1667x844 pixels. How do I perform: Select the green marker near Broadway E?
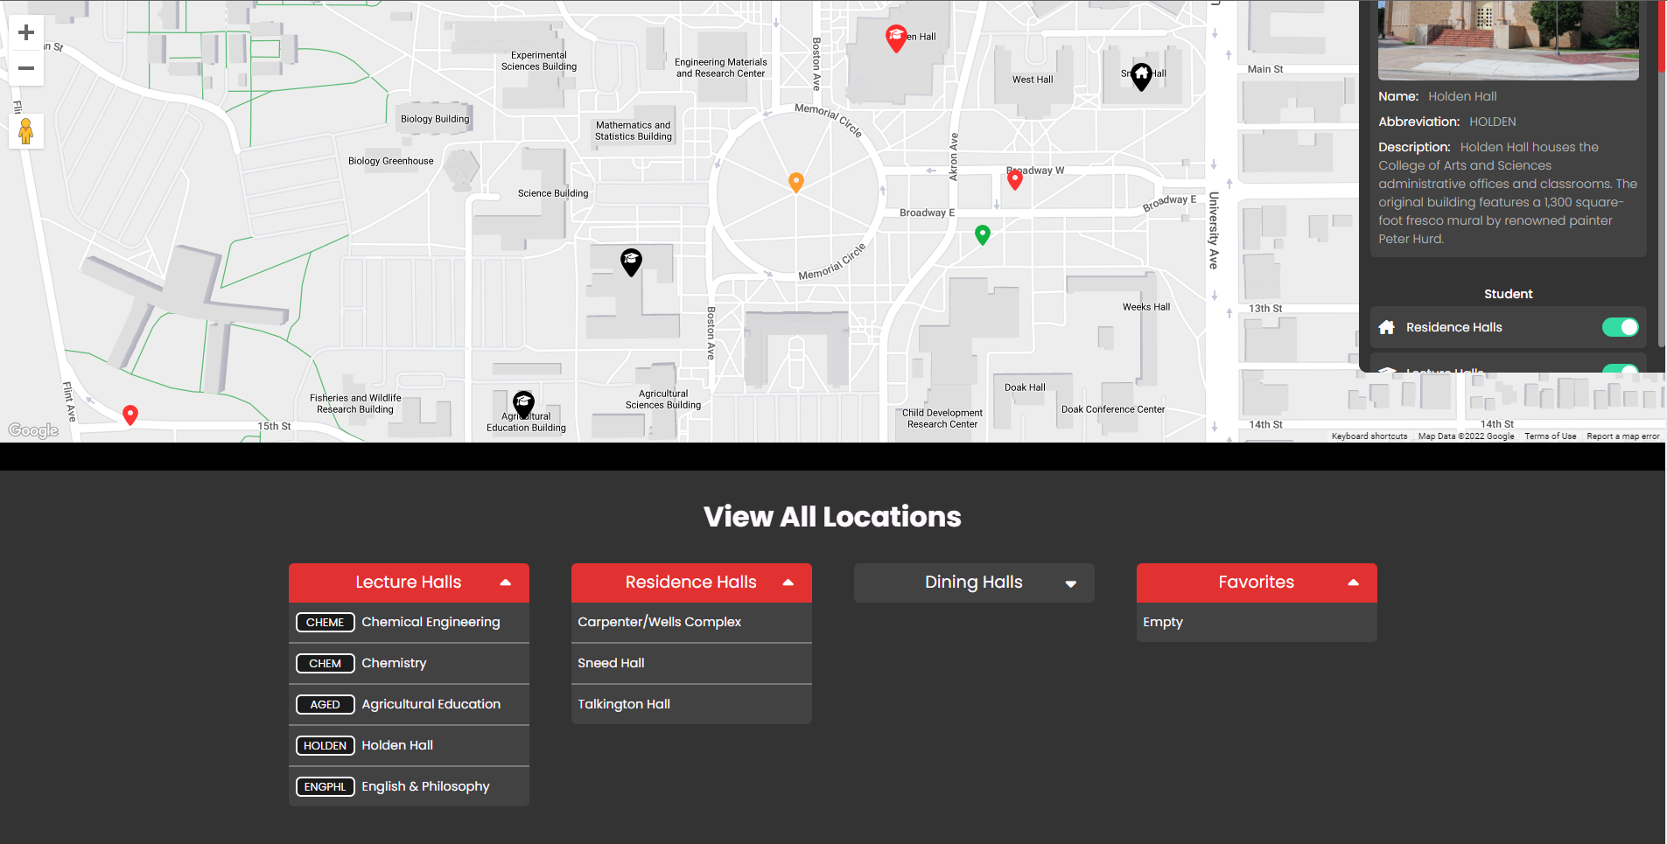(x=982, y=234)
